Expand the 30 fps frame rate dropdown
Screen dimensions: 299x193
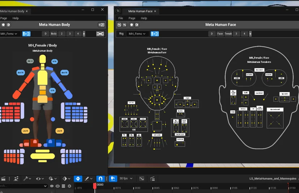pos(126,179)
